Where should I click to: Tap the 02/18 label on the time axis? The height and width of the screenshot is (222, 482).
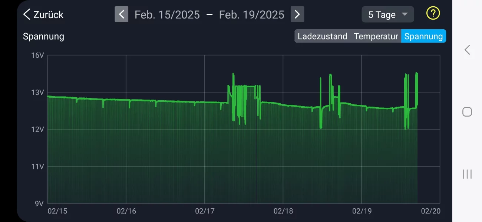(x=283, y=211)
